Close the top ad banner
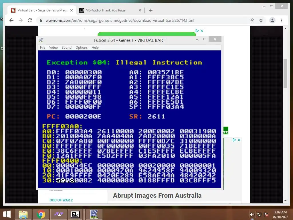This screenshot has height=220, width=293. (x=202, y=31)
